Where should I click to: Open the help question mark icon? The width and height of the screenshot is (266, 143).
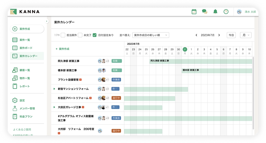[x=226, y=12]
